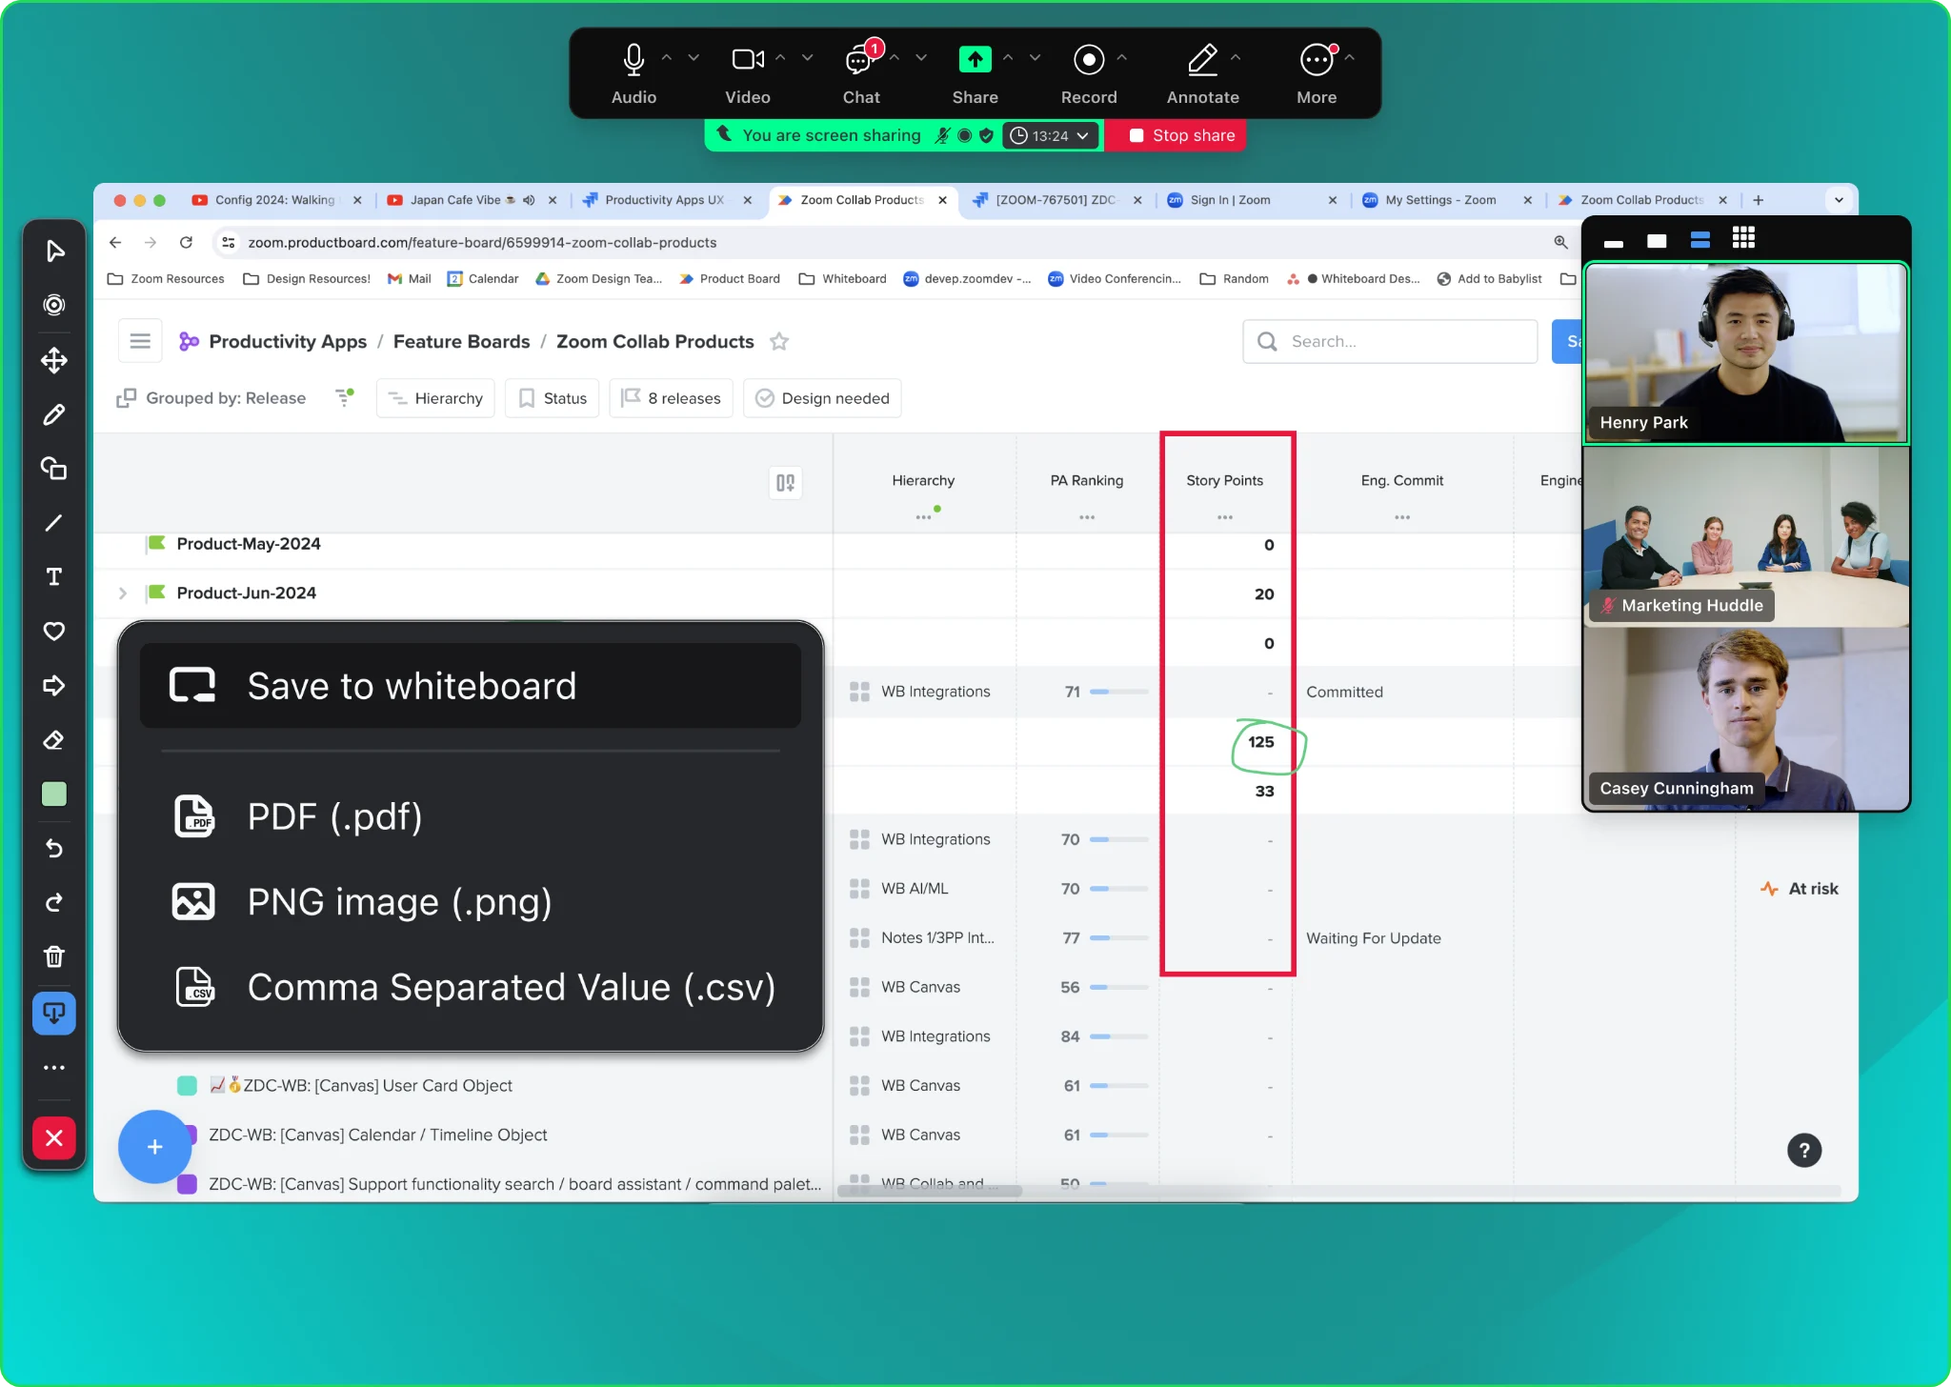Toggle the Design needed filter
Screen dimensions: 1951x1387
click(x=822, y=398)
